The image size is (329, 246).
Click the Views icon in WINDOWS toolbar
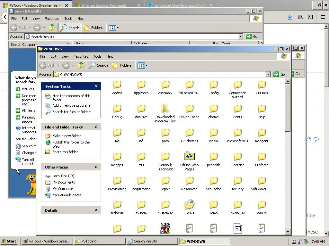(x=141, y=65)
